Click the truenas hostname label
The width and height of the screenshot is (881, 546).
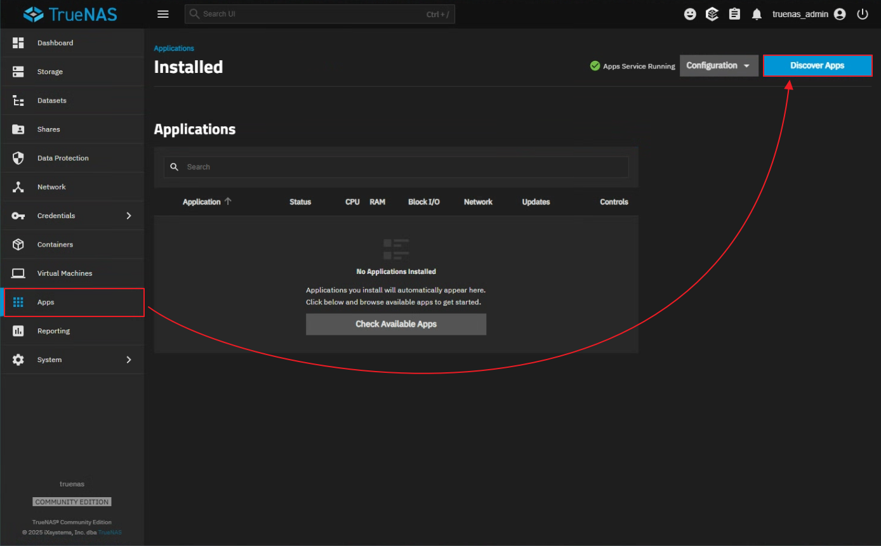(72, 484)
